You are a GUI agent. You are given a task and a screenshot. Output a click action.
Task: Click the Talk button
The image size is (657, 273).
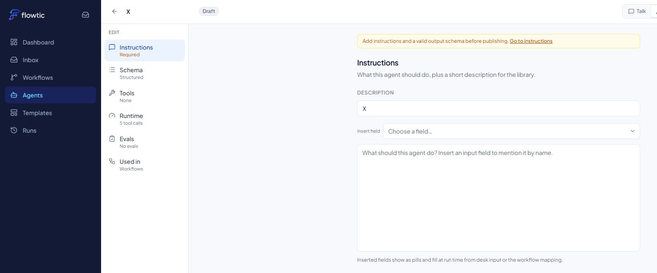coord(637,11)
